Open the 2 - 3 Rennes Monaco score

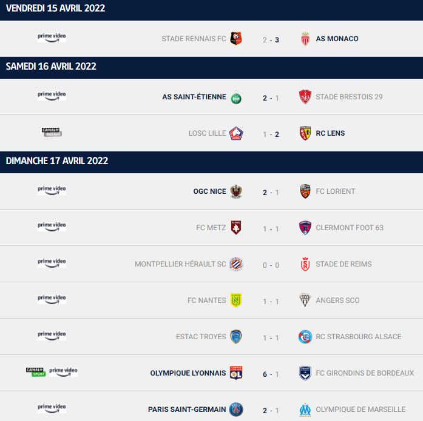coord(271,40)
